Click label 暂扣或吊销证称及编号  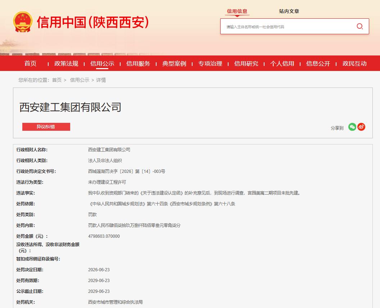click(x=38, y=259)
